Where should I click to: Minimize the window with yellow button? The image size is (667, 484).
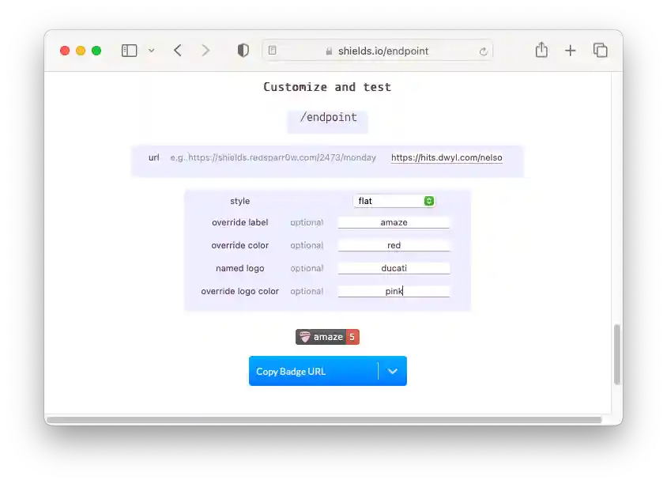81,51
